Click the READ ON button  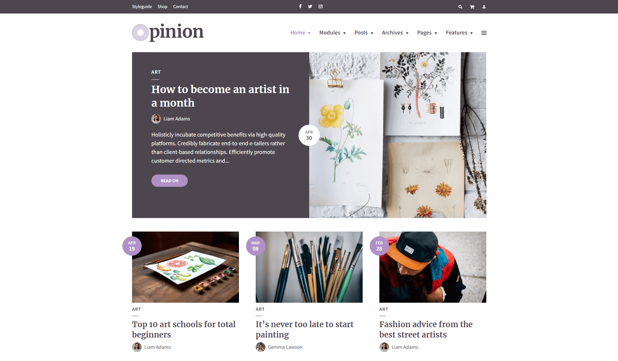coord(169,181)
